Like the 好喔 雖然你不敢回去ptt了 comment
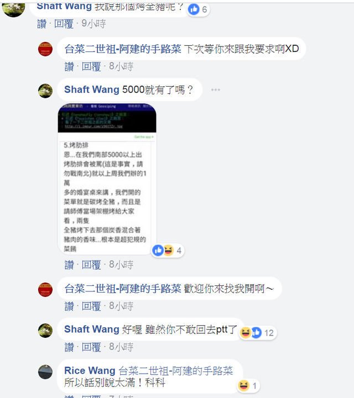The height and width of the screenshot is (398, 354). tap(69, 347)
